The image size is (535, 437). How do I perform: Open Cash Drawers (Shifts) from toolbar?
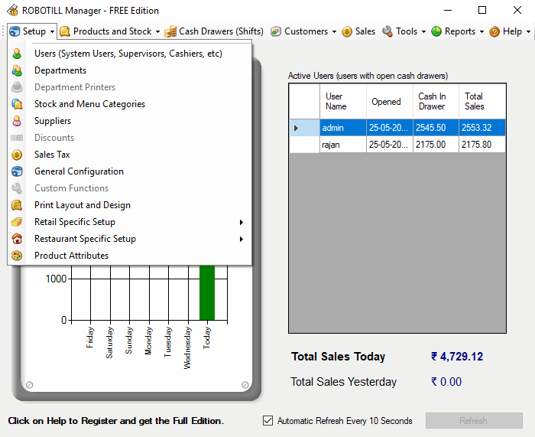click(214, 31)
